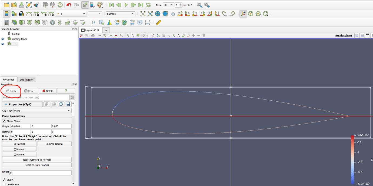Change the Surface representation dropdown

point(120,14)
